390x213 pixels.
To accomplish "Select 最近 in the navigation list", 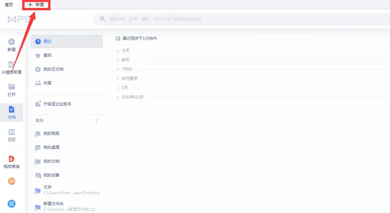I will 66,41.
